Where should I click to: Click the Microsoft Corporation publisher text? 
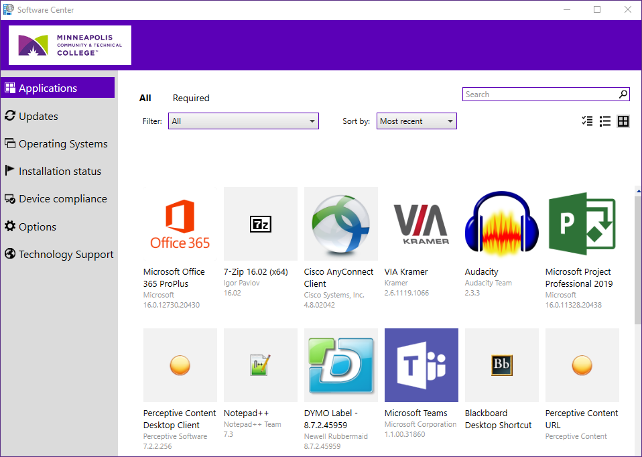click(420, 424)
